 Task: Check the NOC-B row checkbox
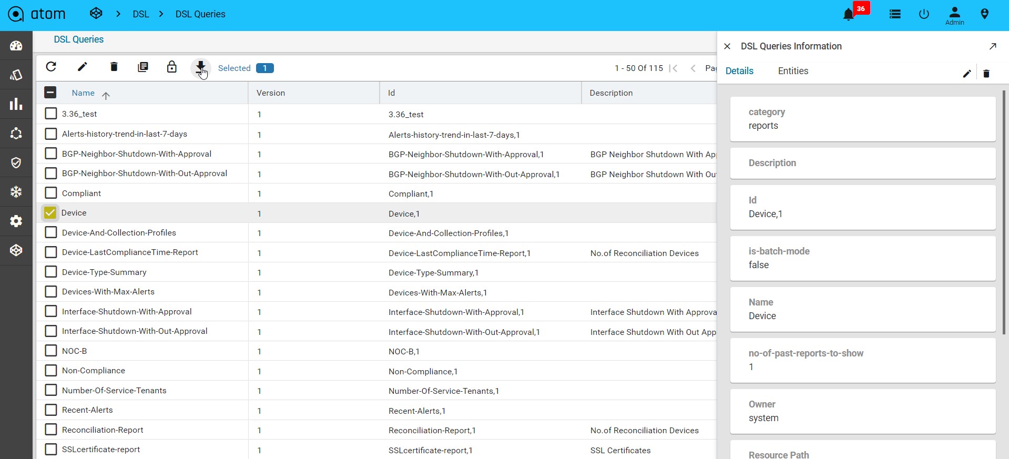click(x=51, y=351)
